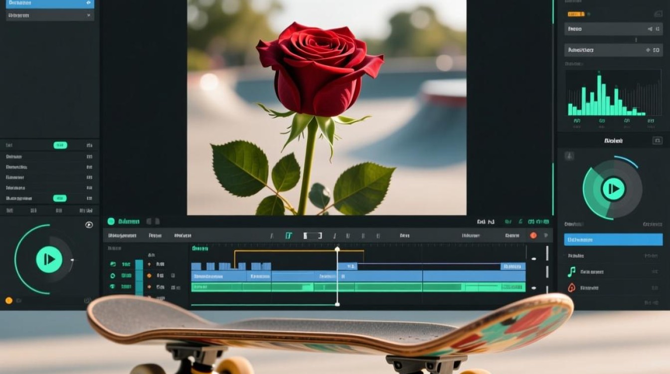
Task: Play with the left panel's circular play button
Action: pyautogui.click(x=49, y=259)
